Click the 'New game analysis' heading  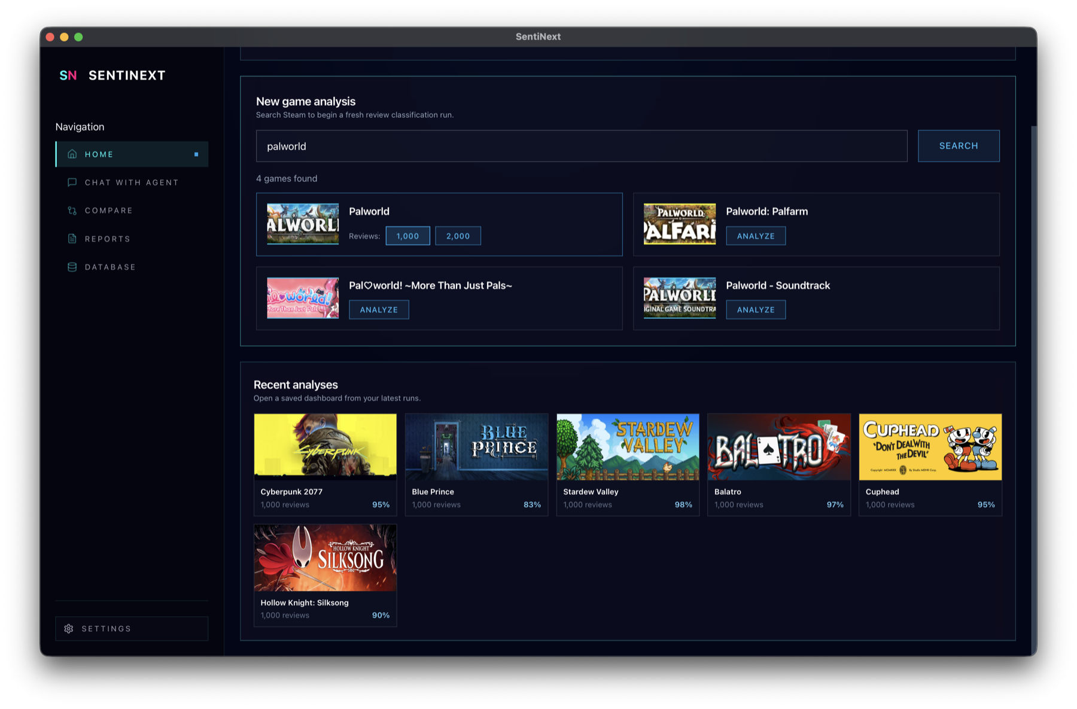click(x=306, y=101)
